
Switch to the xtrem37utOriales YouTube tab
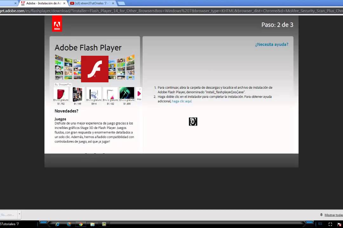coord(92,3)
